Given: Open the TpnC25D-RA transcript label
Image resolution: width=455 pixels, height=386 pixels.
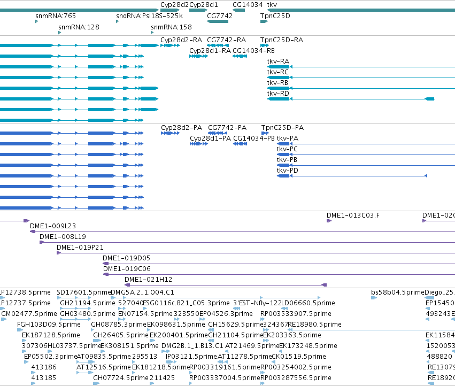Looking at the screenshot, I should [x=281, y=40].
